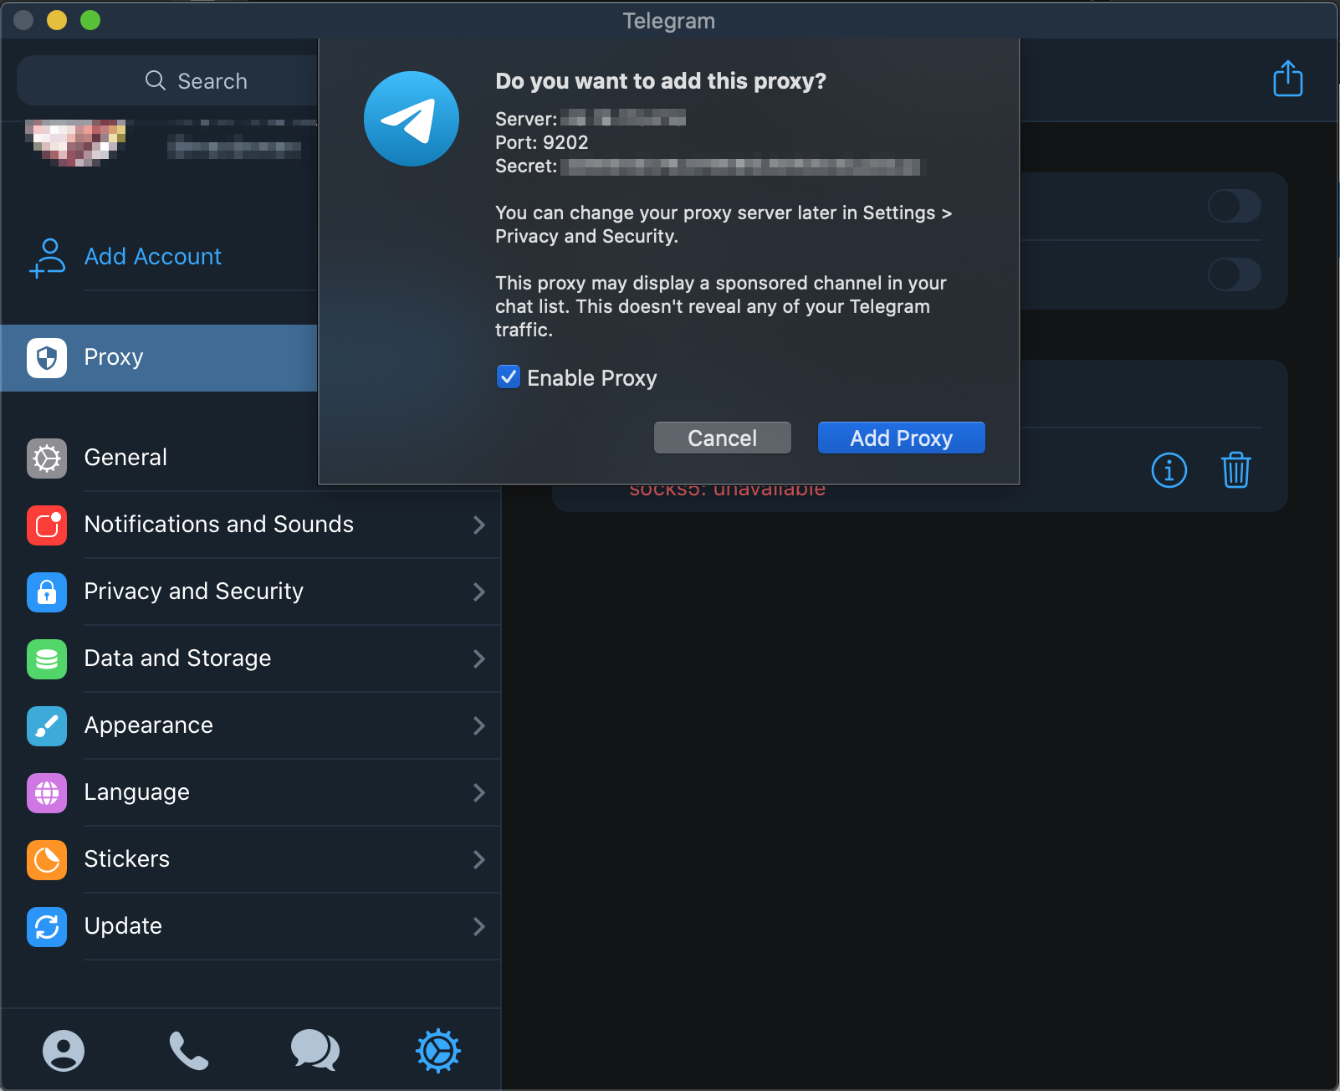Switch to Calls tab with phone icon
This screenshot has width=1340, height=1091.
189,1051
